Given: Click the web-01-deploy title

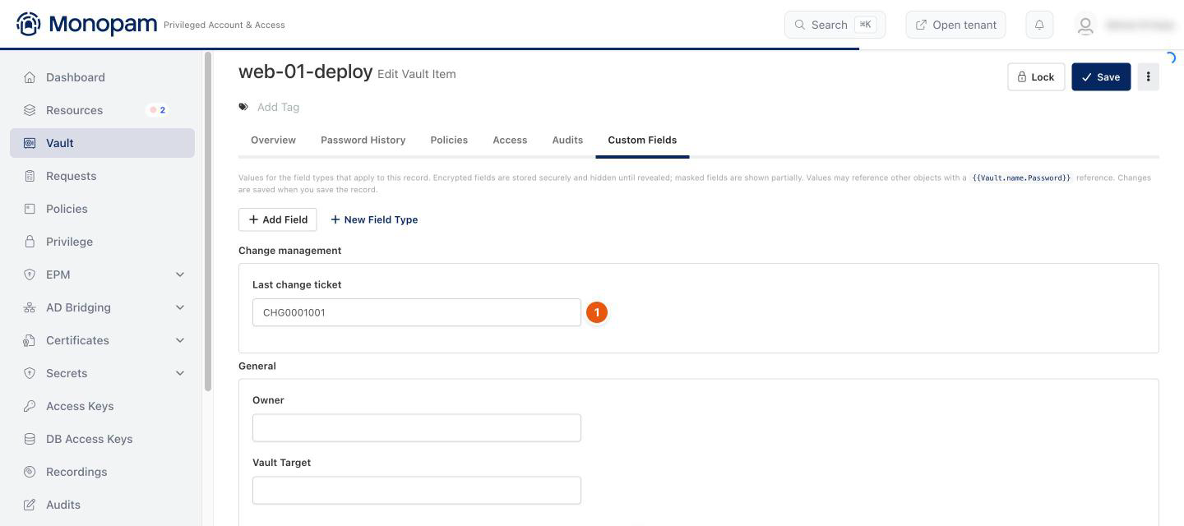Looking at the screenshot, I should 305,72.
